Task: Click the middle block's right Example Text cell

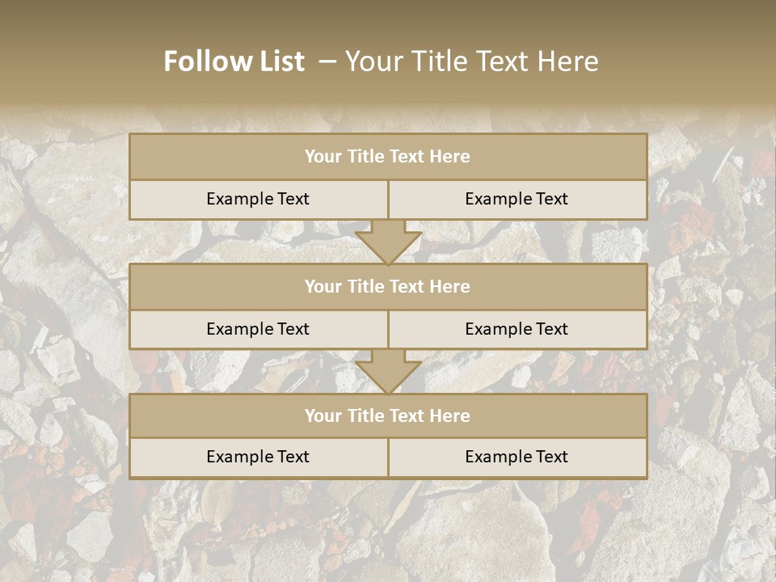Action: 518,330
